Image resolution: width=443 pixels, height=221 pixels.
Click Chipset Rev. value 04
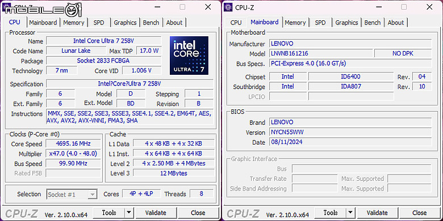pyautogui.click(x=422, y=76)
